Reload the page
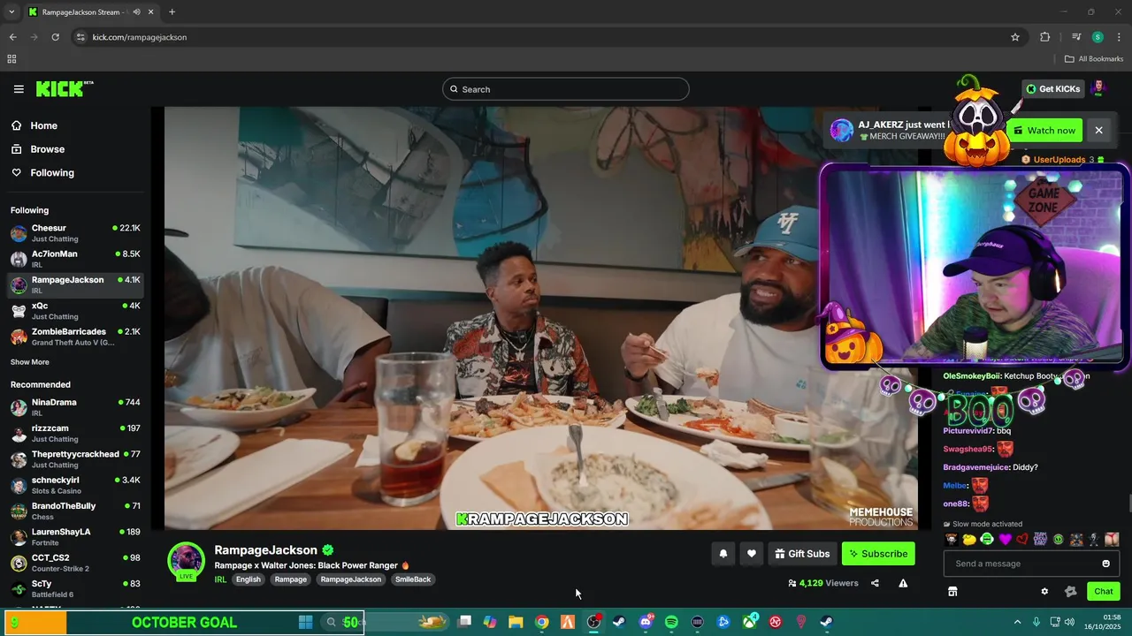Image resolution: width=1132 pixels, height=636 pixels. tap(55, 37)
